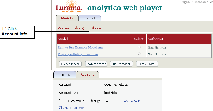Select the Rent vs Buy Example Model radio button
213x111 pixels.
coord(139,47)
